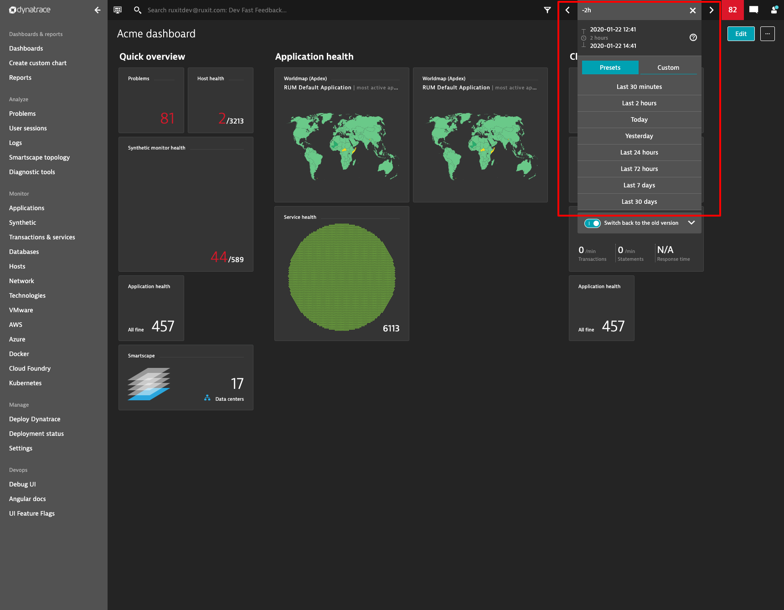Collapse the sidebar with back arrow
The height and width of the screenshot is (610, 784).
pyautogui.click(x=98, y=10)
